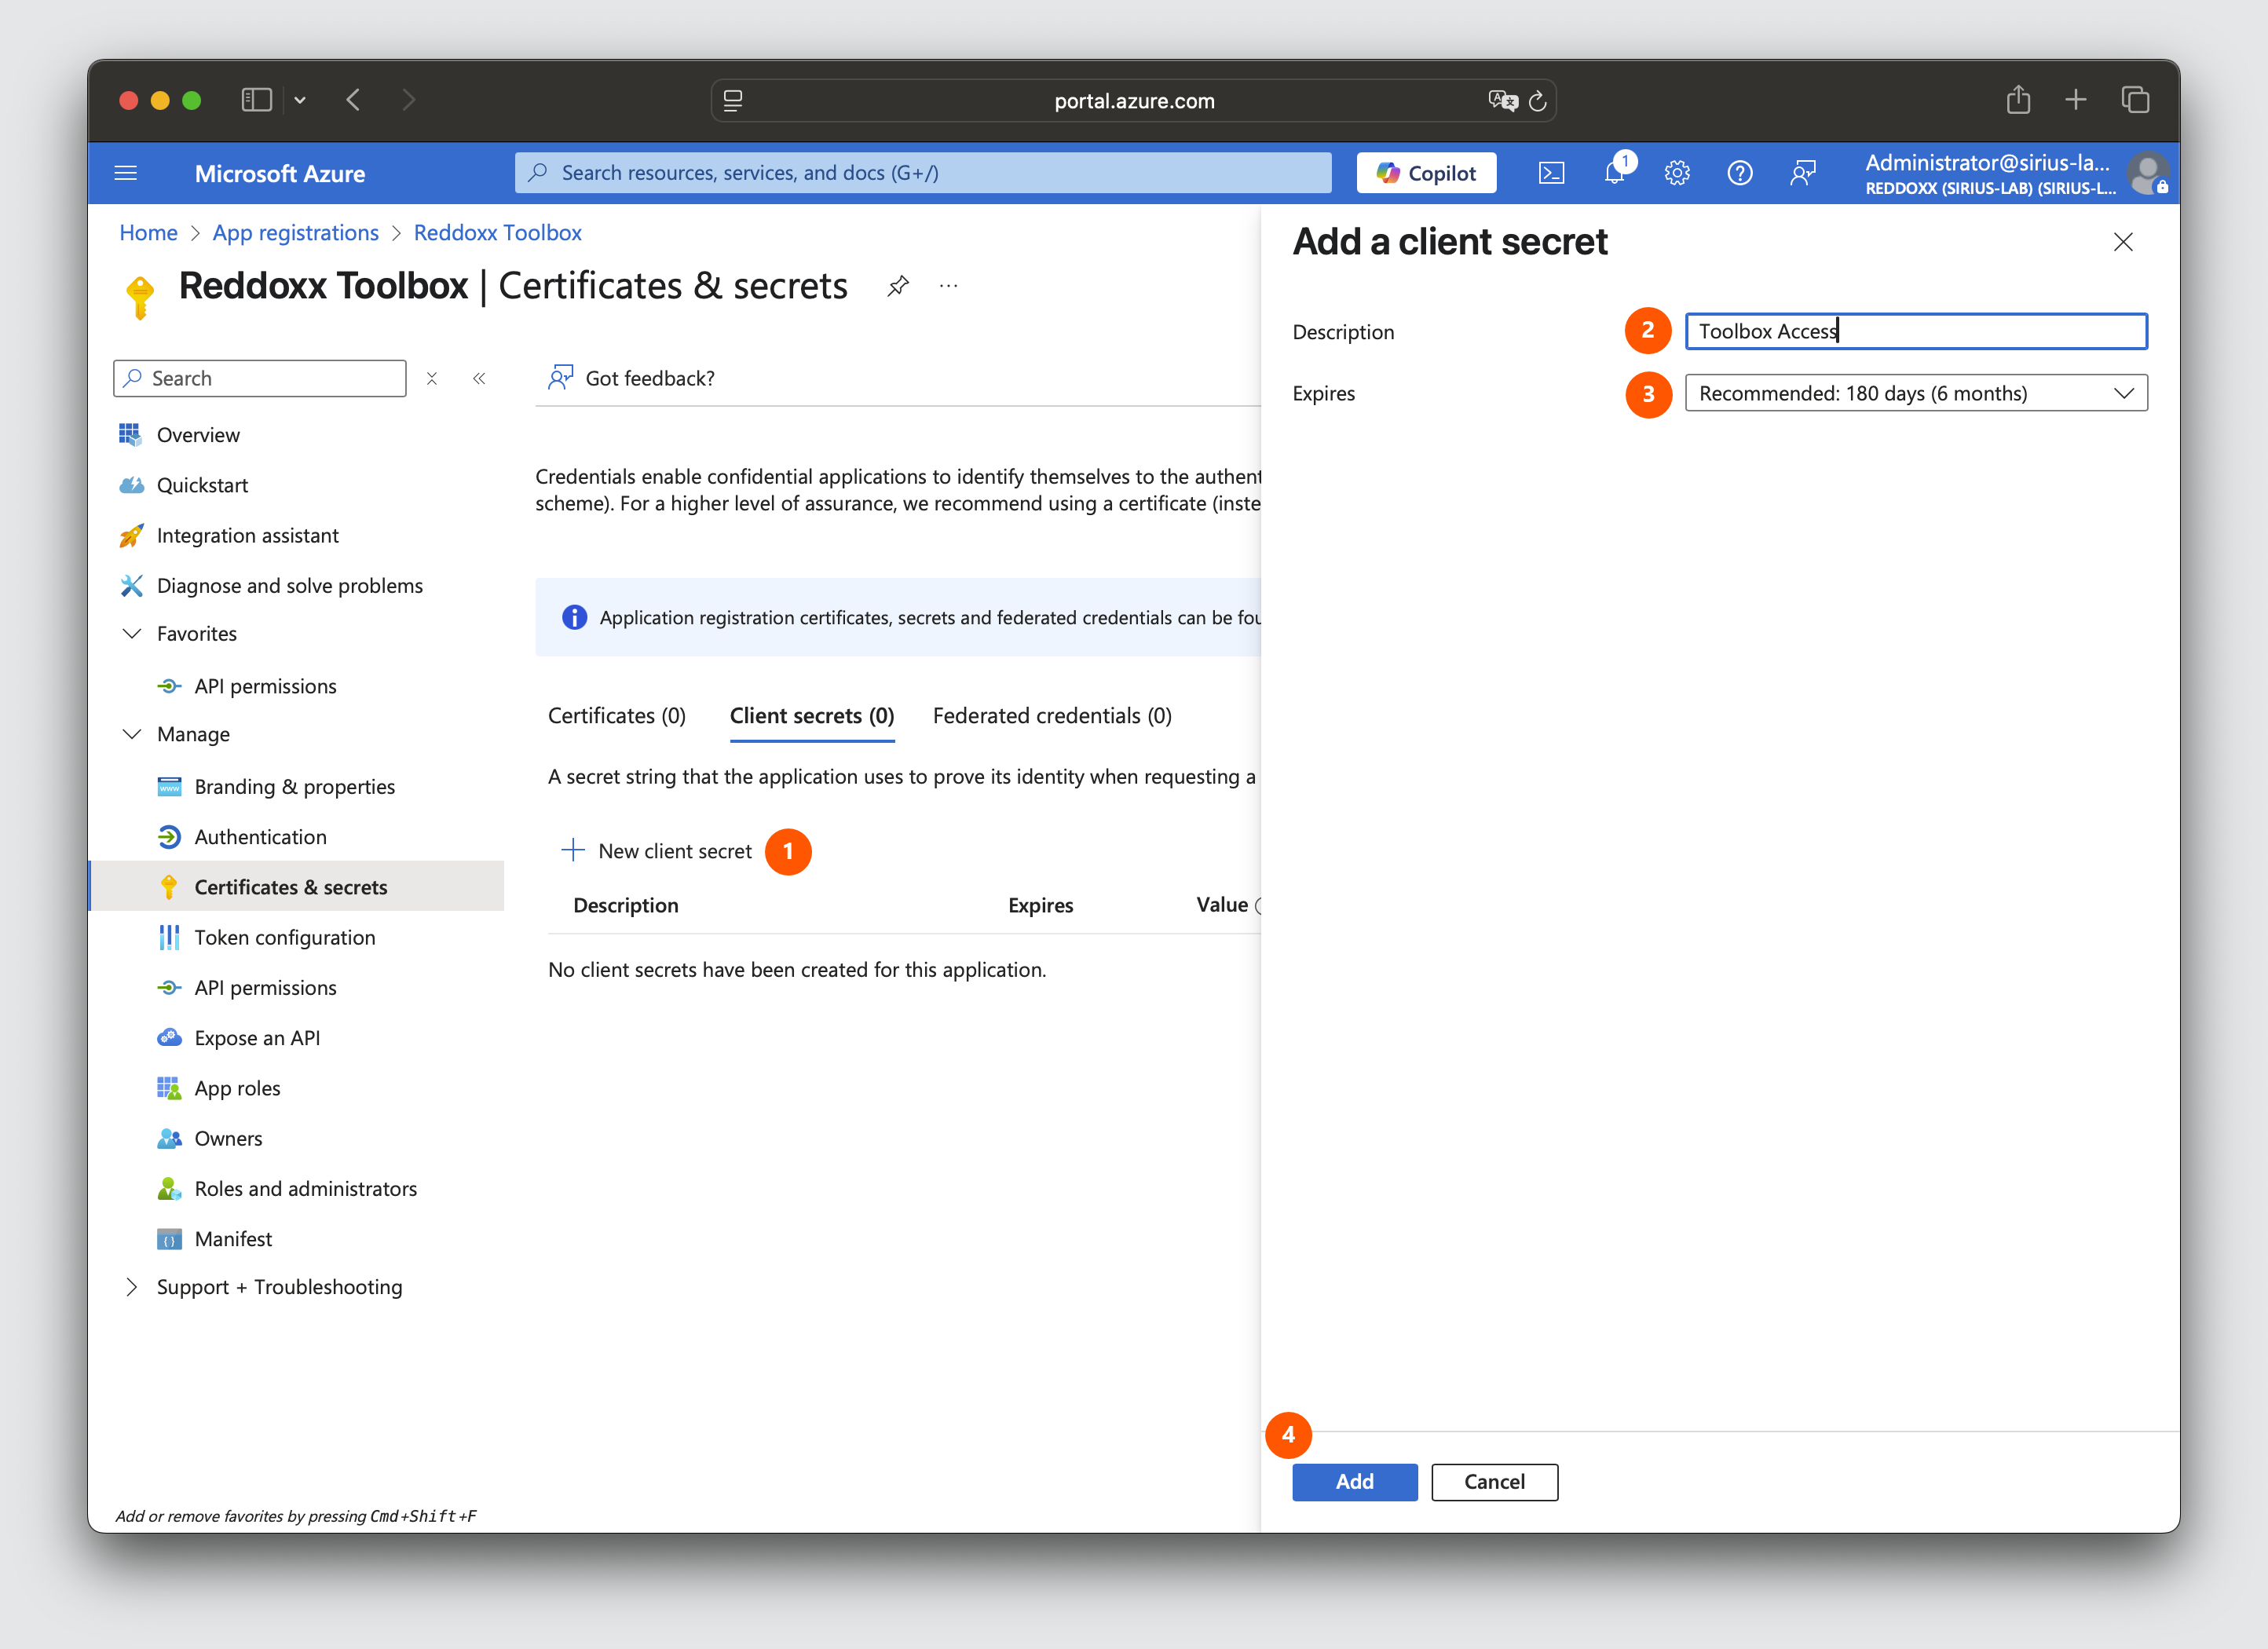This screenshot has width=2268, height=1649.
Task: Open a new Safari tab
Action: (x=2076, y=100)
